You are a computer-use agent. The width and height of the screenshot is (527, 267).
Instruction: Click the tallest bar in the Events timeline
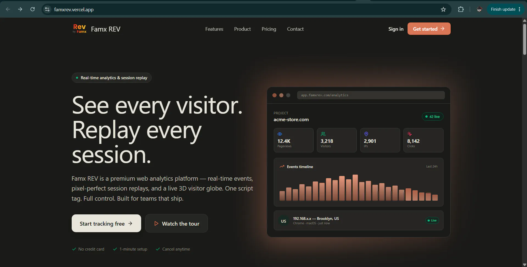coord(355,188)
